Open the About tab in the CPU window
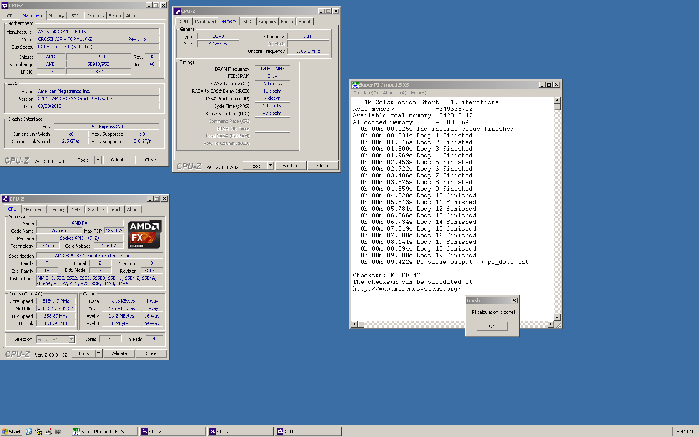The height and width of the screenshot is (437, 699). [x=133, y=209]
